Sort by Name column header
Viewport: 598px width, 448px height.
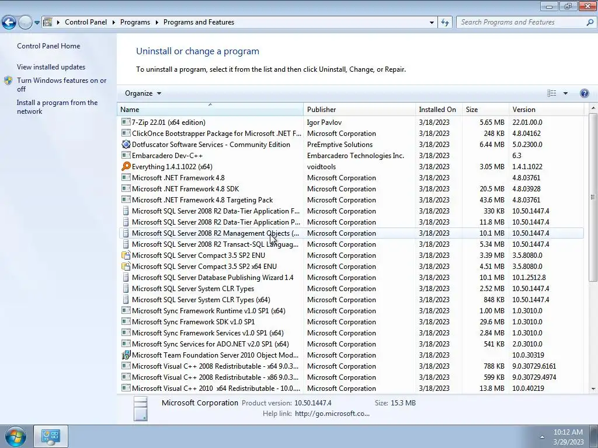click(210, 109)
